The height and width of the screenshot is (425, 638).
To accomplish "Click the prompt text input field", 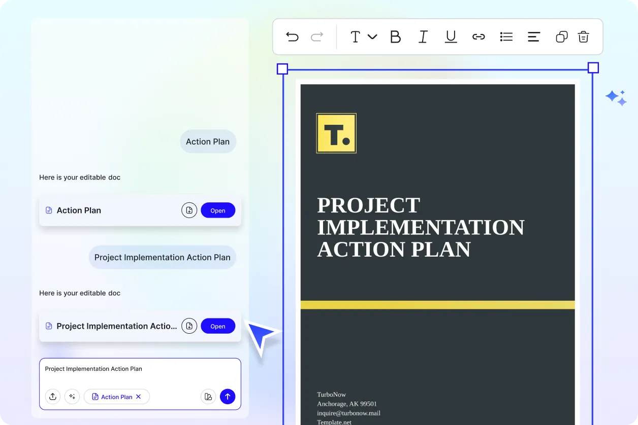I will point(140,373).
